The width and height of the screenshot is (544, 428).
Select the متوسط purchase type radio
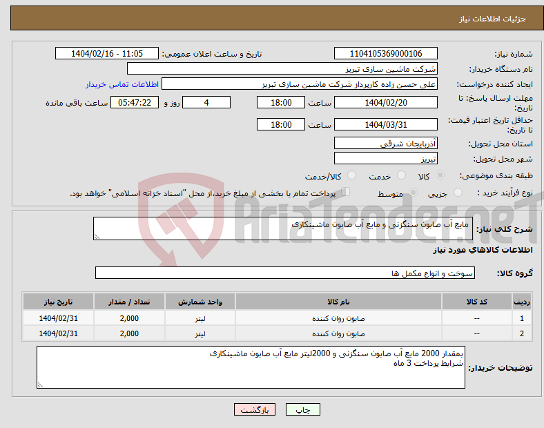[413, 192]
